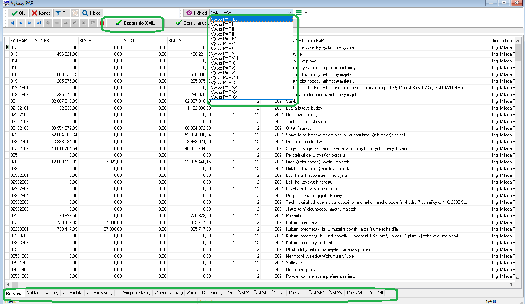
Task: Click the edit record triangle icon
Action: pyautogui.click(x=65, y=23)
